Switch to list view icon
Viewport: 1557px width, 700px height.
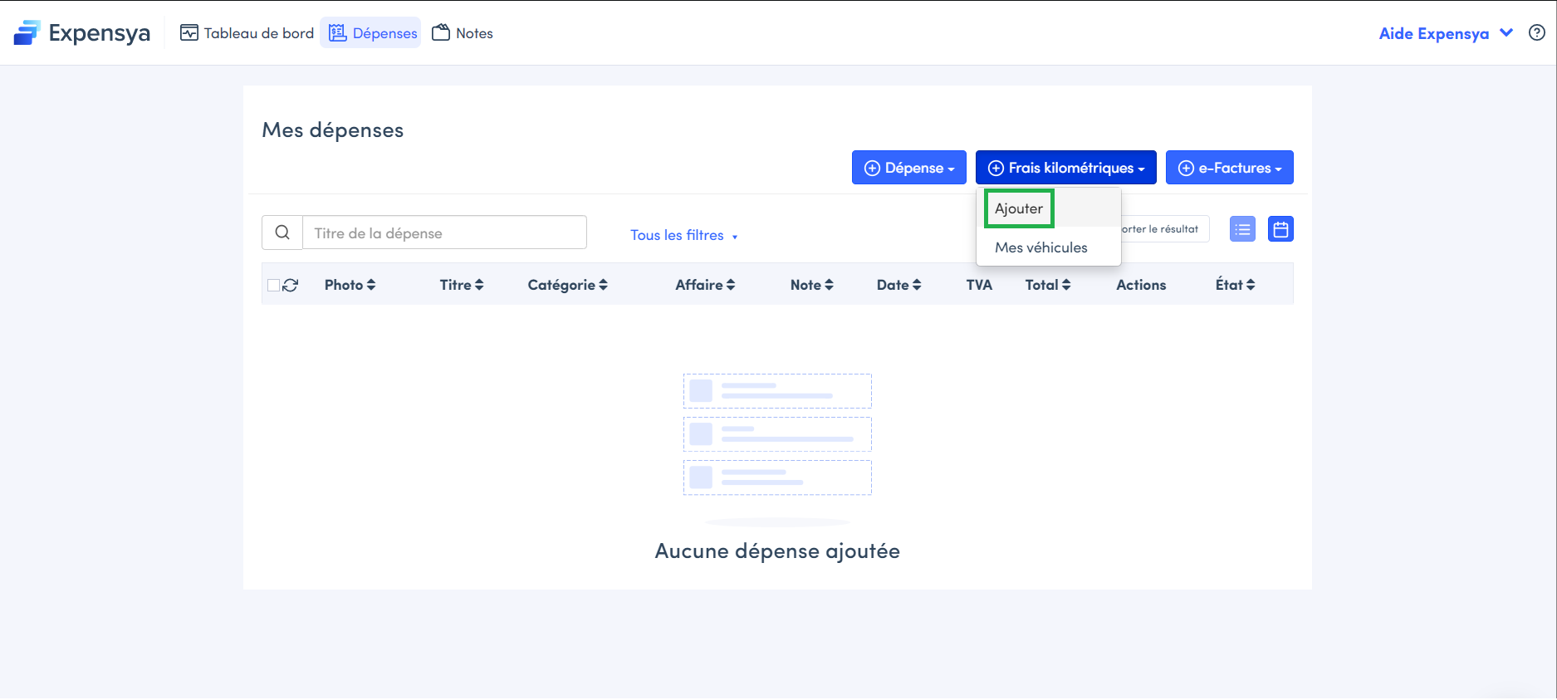pos(1242,229)
